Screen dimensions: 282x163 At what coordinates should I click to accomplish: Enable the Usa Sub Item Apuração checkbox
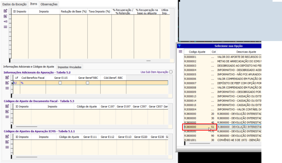[171, 72]
